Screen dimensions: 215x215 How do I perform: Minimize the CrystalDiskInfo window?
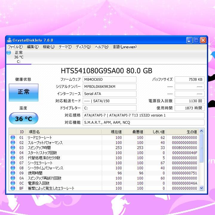189,40
